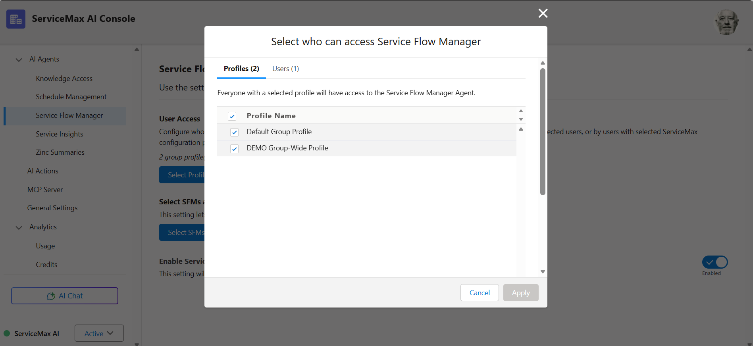Open AI Actions in the sidebar
The height and width of the screenshot is (346, 753).
pyautogui.click(x=43, y=171)
